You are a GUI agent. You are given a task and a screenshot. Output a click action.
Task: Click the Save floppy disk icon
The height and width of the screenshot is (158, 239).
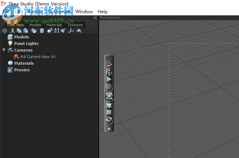[109, 105]
